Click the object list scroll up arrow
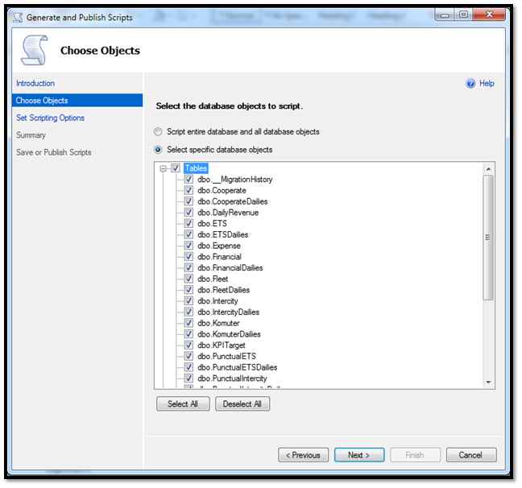522x488 pixels. [x=488, y=169]
